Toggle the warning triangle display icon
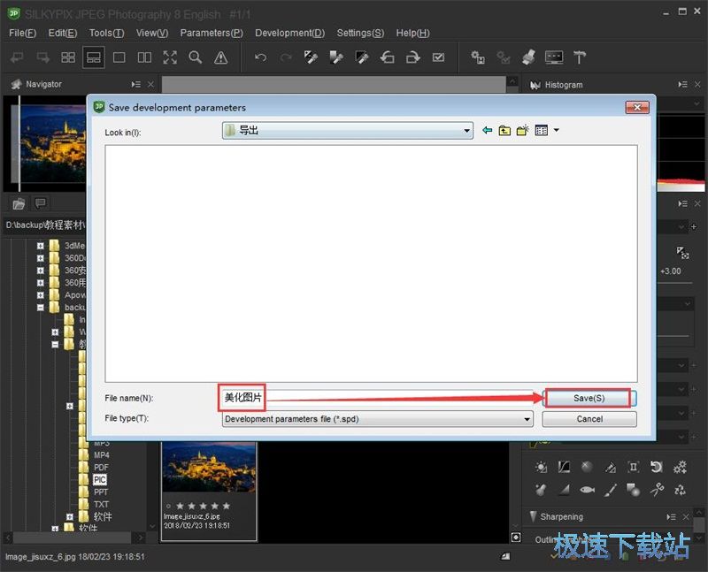 point(220,57)
